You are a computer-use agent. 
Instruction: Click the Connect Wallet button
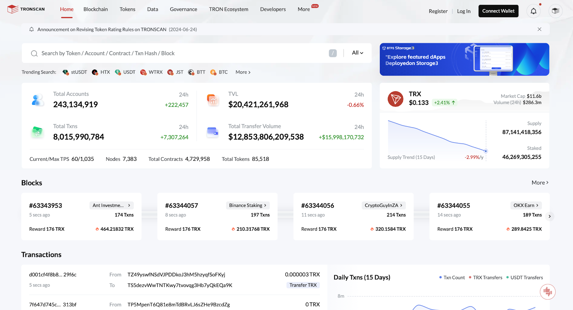point(498,11)
